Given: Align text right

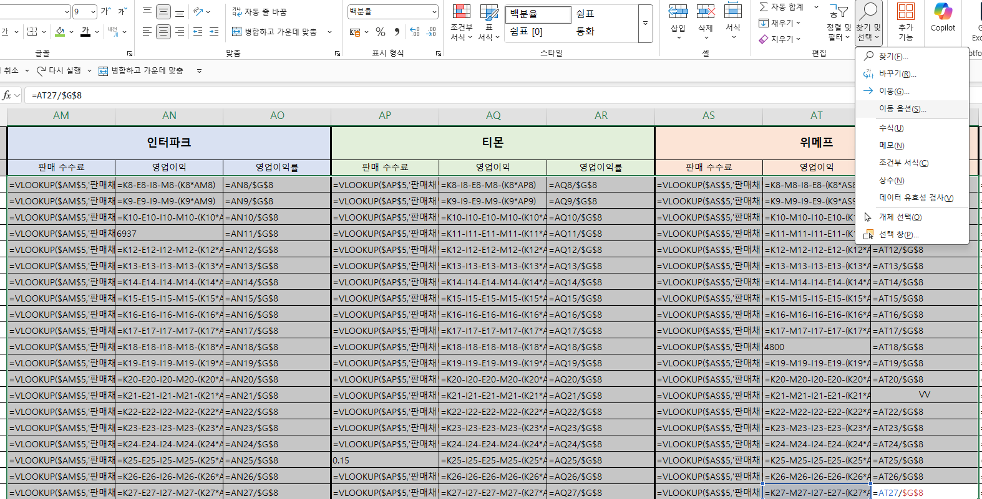Looking at the screenshot, I should point(180,31).
